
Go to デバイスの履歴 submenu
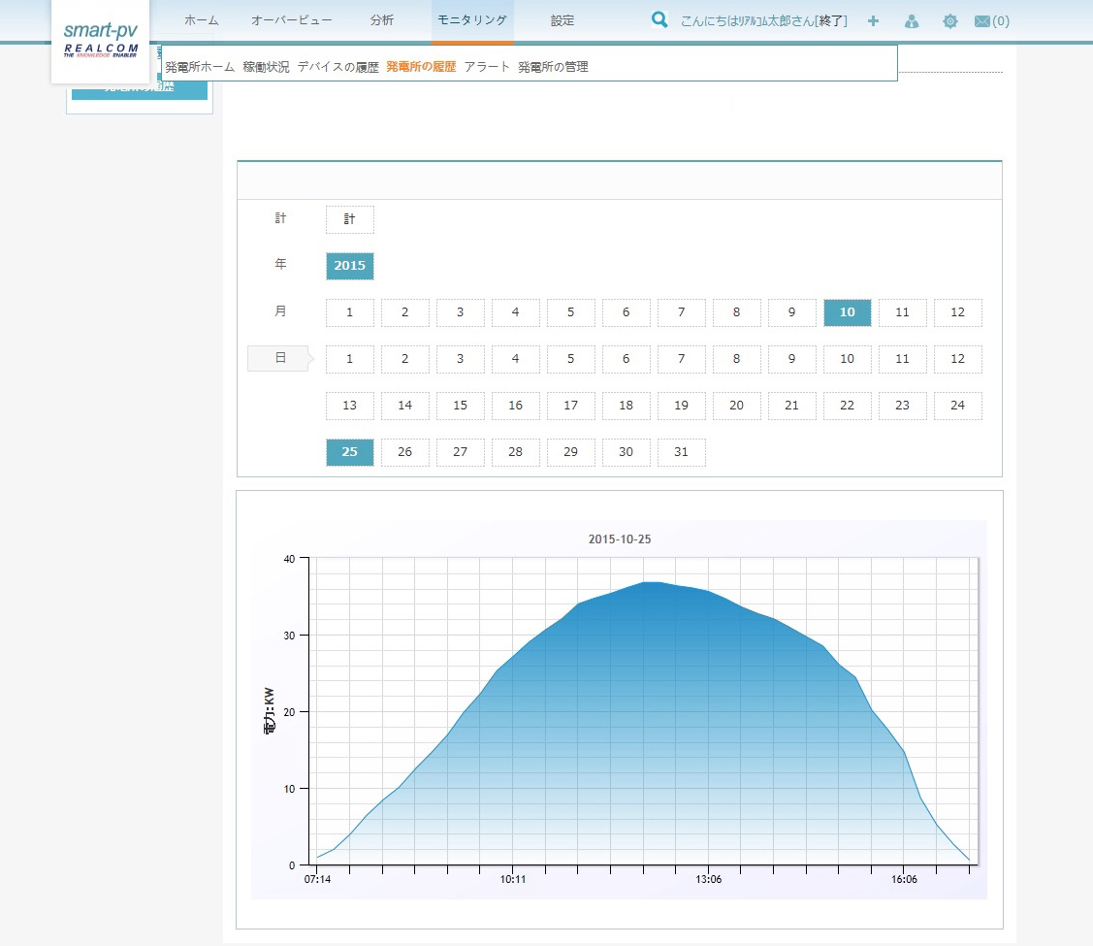(338, 67)
